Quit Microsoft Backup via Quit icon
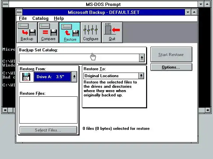This screenshot has width=213, height=159. pyautogui.click(x=112, y=32)
